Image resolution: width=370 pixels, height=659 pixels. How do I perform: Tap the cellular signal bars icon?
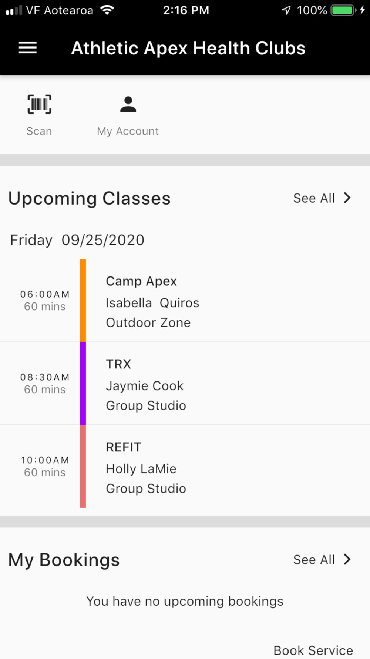coord(14,10)
